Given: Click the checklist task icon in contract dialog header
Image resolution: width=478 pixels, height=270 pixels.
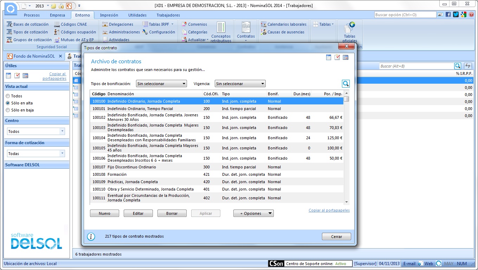Looking at the screenshot, I should pos(337,57).
